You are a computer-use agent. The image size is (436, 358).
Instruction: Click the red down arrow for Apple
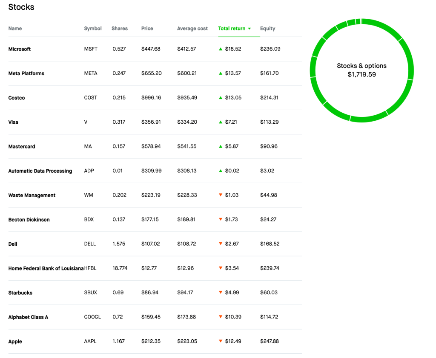[221, 341]
